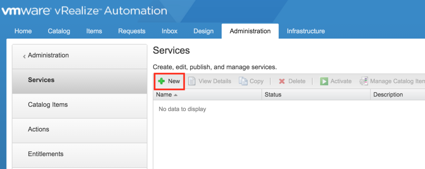This screenshot has width=425, height=169.
Task: Click the New button label
Action: click(x=174, y=81)
